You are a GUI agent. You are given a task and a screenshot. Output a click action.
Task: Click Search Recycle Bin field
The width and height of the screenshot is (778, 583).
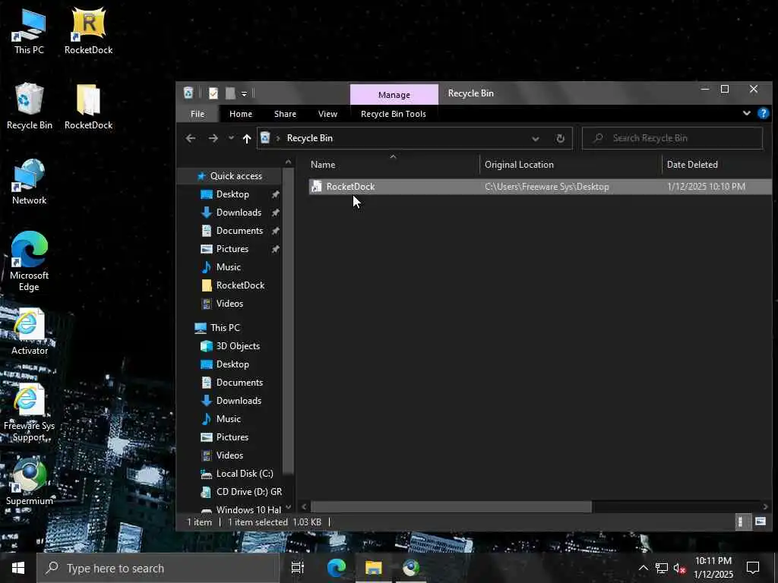point(672,138)
